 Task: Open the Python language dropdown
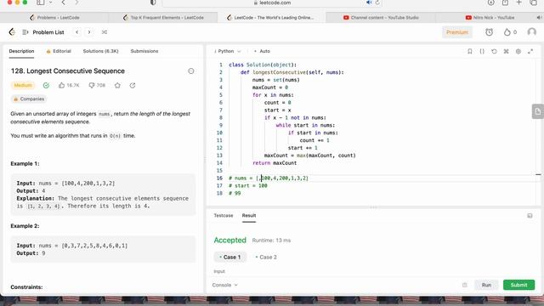pyautogui.click(x=228, y=51)
